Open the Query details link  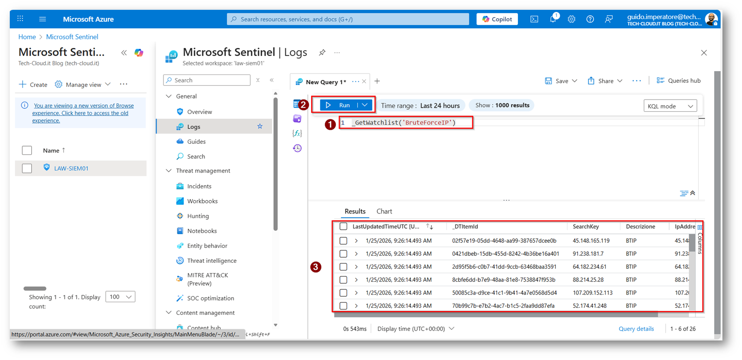coord(636,329)
